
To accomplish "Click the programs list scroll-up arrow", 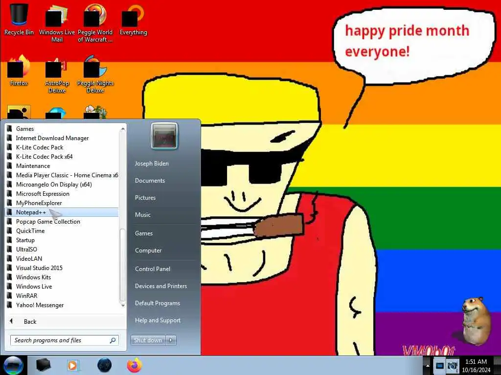I will (123, 128).
